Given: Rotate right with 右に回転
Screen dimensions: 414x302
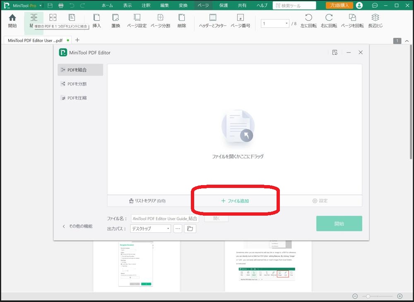Looking at the screenshot, I should click(329, 21).
